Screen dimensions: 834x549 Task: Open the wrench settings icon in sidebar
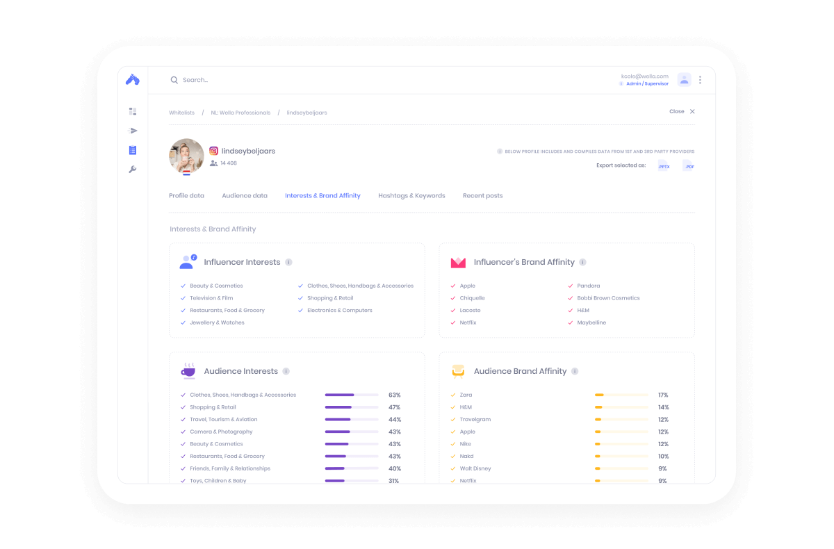coord(133,170)
